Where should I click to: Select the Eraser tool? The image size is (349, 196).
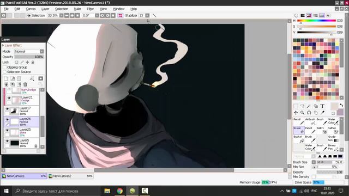pyautogui.click(x=299, y=130)
